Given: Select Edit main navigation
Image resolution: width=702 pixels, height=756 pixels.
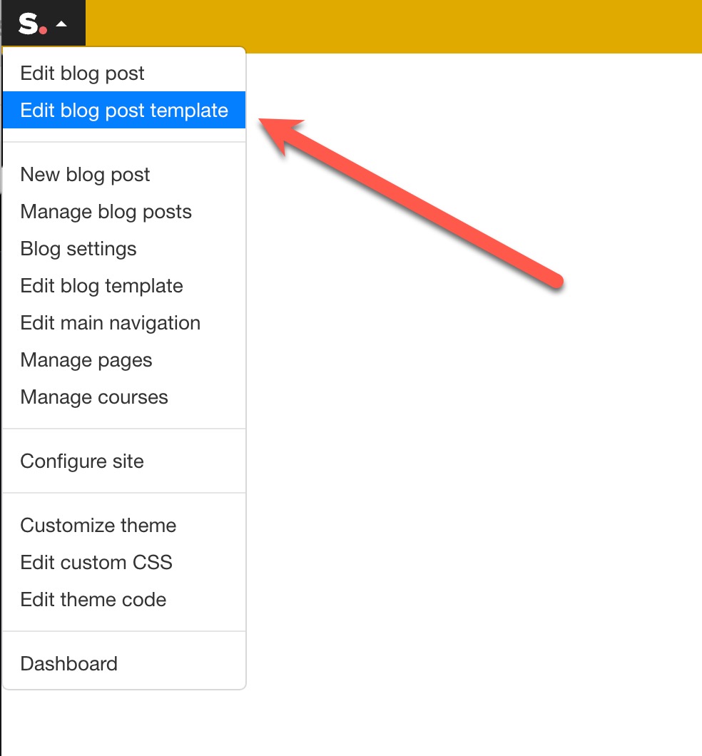Looking at the screenshot, I should click(x=110, y=322).
